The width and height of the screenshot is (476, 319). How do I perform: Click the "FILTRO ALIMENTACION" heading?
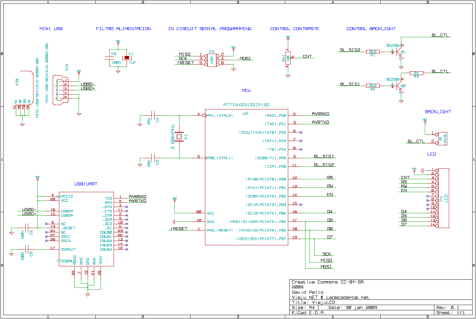coord(124,29)
